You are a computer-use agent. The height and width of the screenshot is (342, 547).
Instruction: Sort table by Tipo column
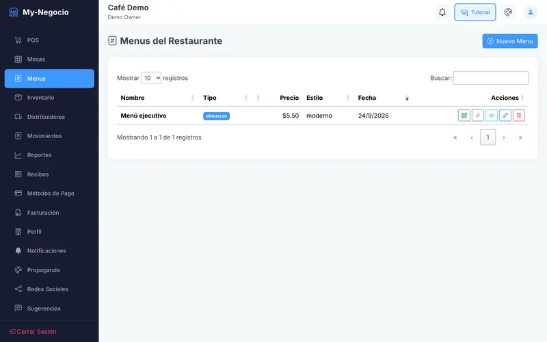coord(225,98)
